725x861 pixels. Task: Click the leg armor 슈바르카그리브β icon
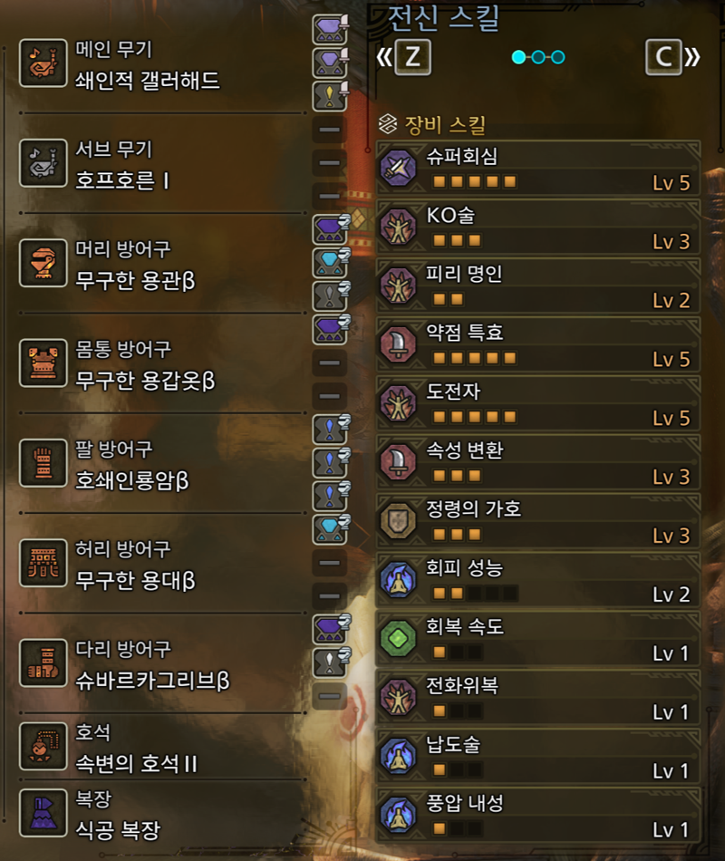pos(43,663)
